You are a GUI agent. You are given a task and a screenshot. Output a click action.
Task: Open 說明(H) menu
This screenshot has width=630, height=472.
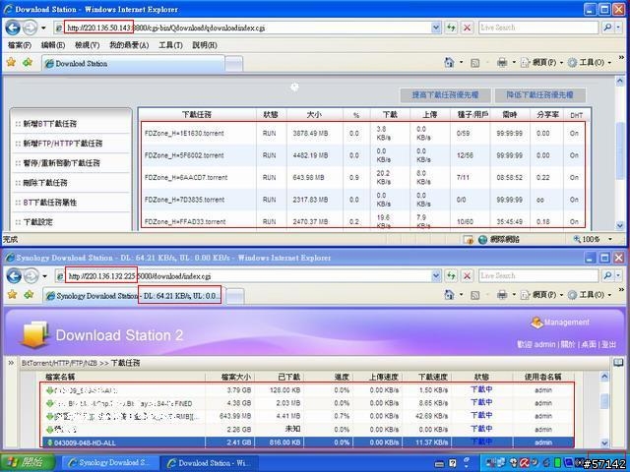click(205, 45)
